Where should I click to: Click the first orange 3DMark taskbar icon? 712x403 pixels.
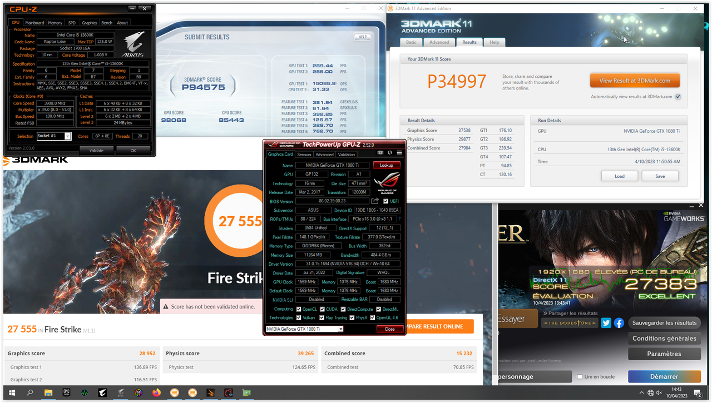click(x=174, y=393)
